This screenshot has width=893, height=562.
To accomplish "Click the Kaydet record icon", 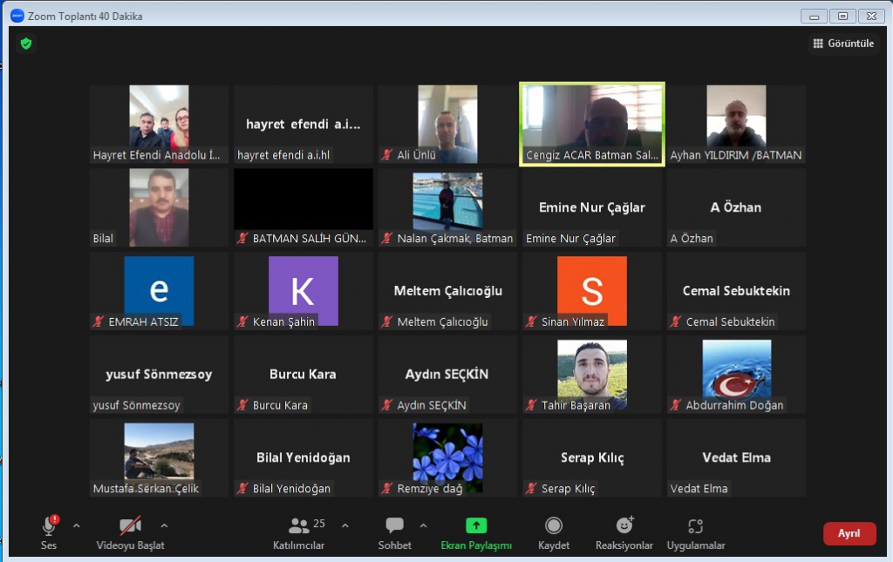I will click(554, 526).
